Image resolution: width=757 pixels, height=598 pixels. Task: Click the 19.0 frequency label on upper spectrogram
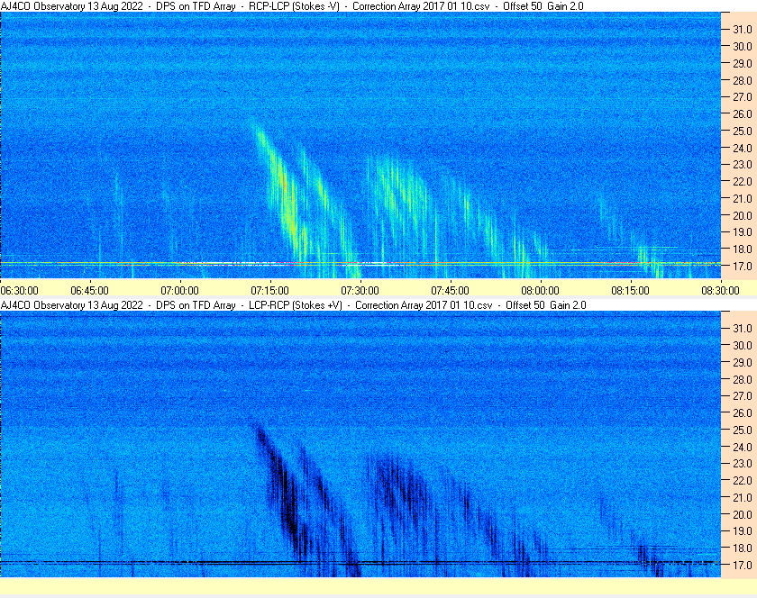743,232
